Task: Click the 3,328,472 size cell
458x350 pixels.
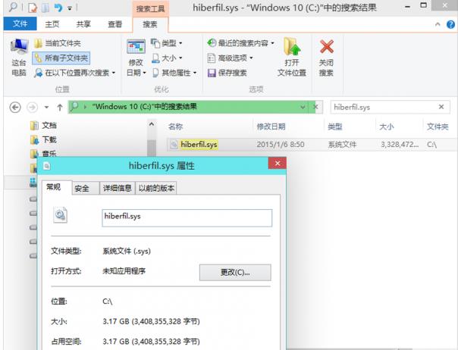Action: point(400,145)
